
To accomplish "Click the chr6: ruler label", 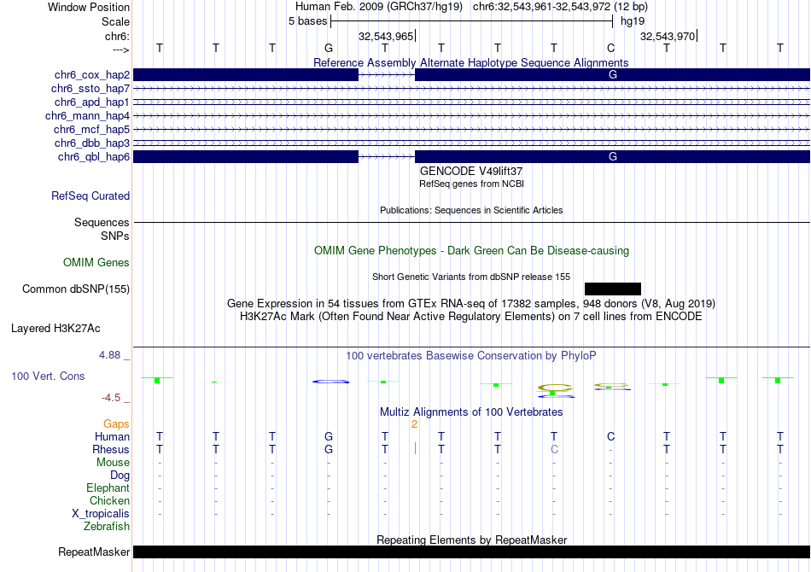I will [x=118, y=36].
